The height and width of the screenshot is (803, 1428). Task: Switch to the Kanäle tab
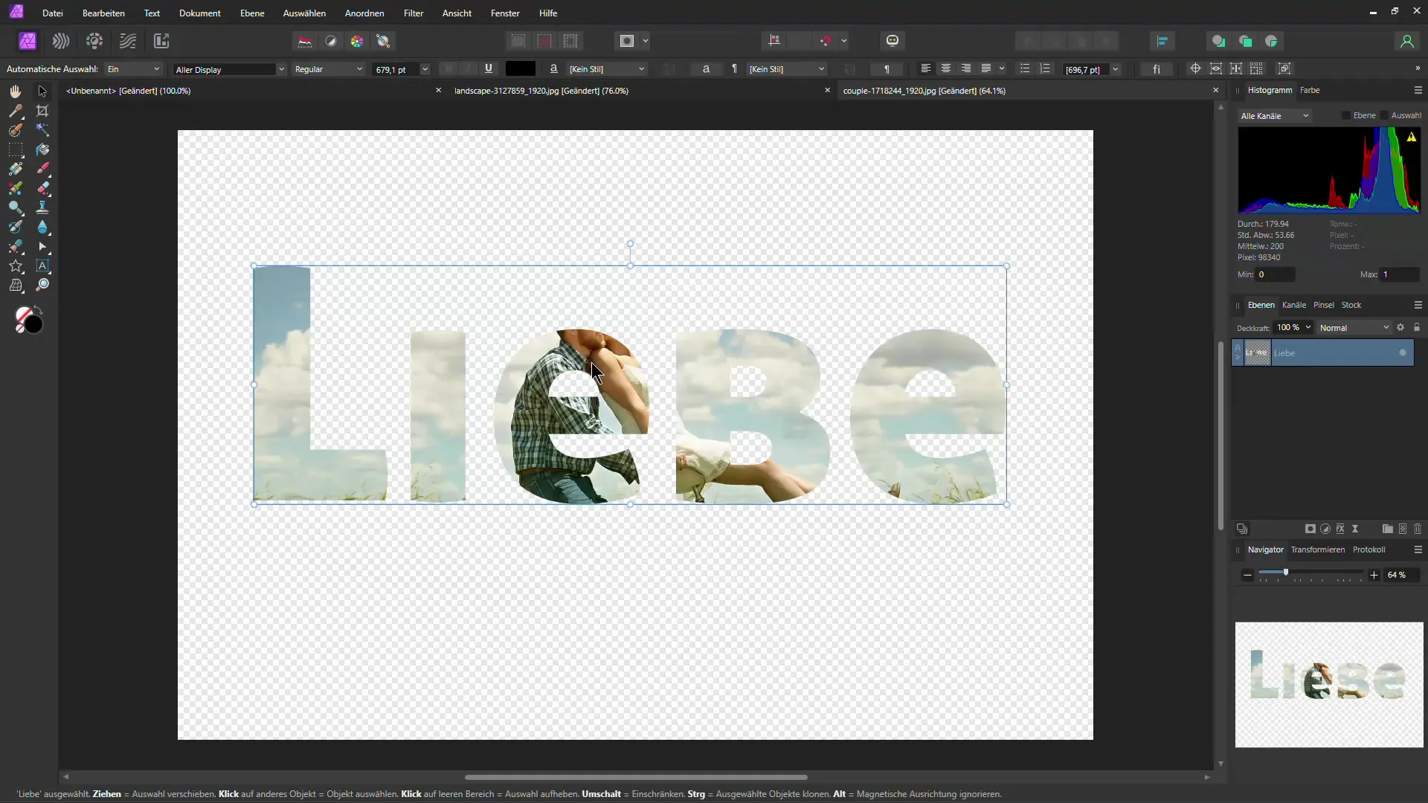(1293, 305)
